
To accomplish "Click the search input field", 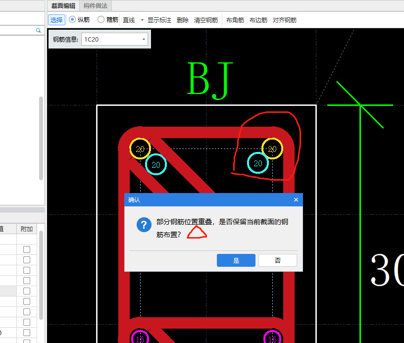I will pyautogui.click(x=17, y=30).
